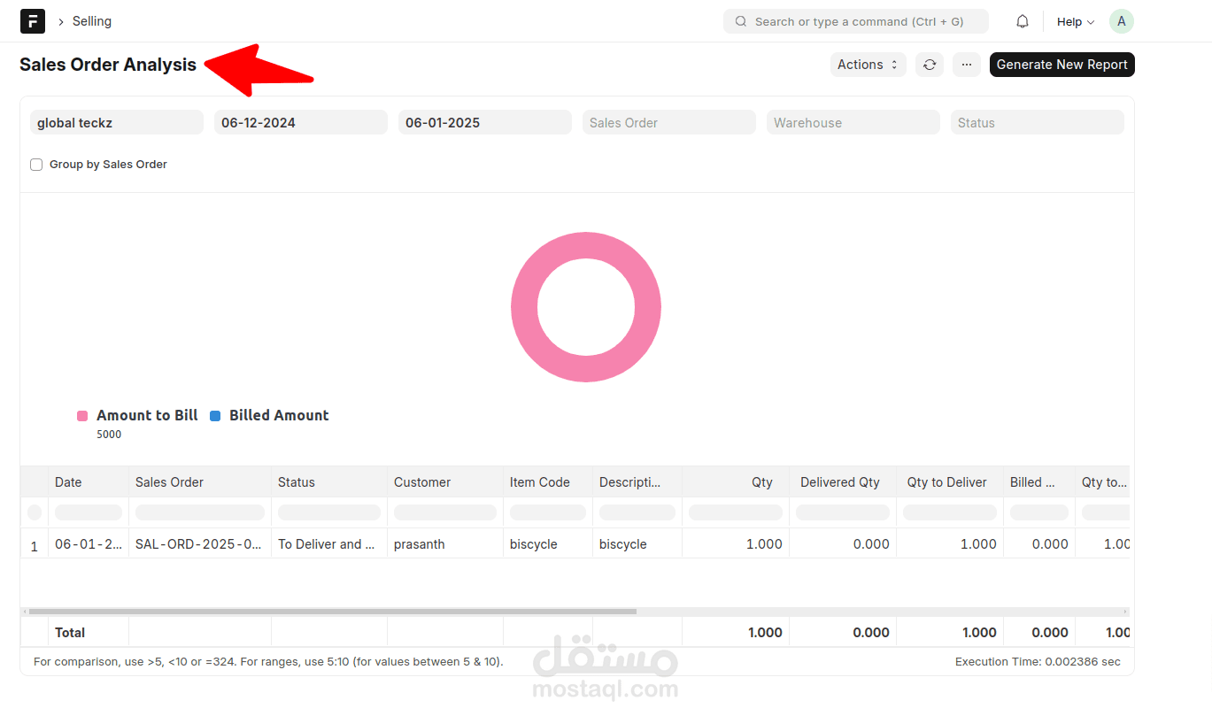The image size is (1212, 716).
Task: Click the horizontal table scrollbar
Action: pyautogui.click(x=333, y=612)
